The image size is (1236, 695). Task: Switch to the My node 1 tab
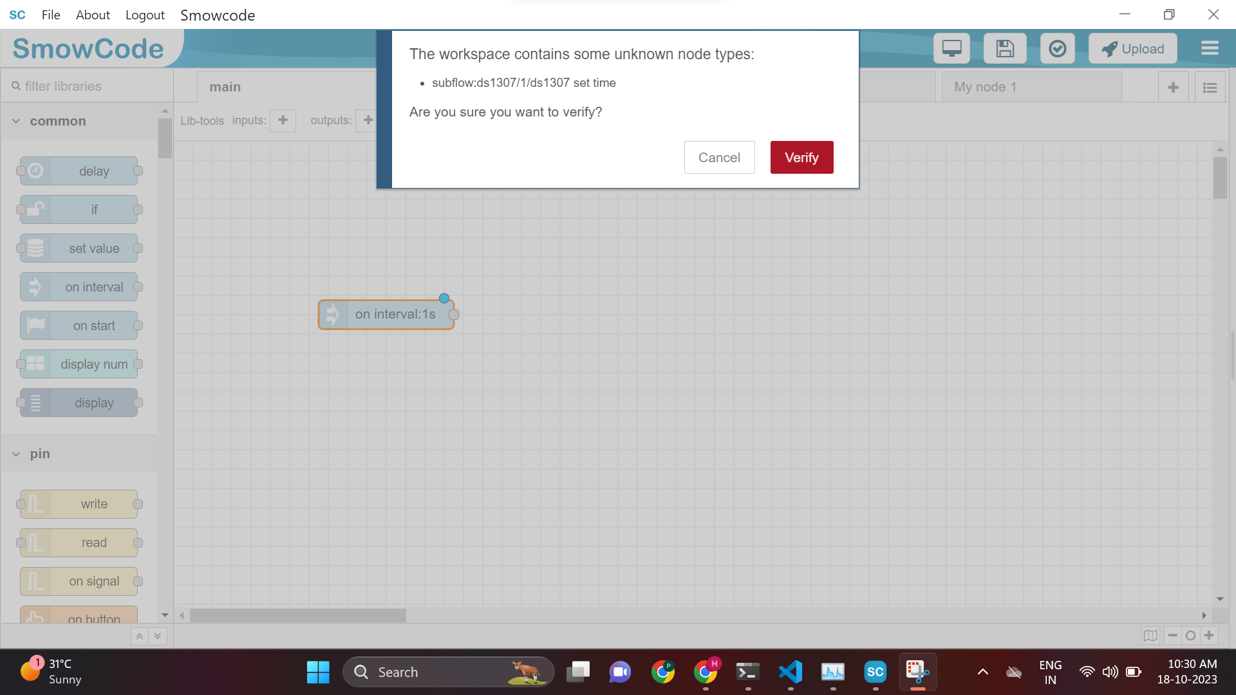pyautogui.click(x=1031, y=87)
